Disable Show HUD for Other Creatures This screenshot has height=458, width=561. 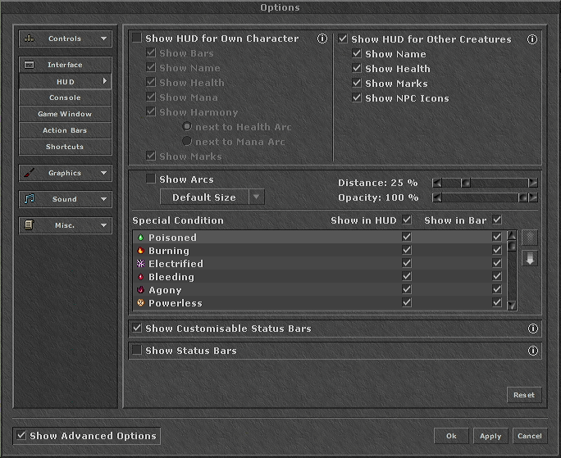click(343, 39)
